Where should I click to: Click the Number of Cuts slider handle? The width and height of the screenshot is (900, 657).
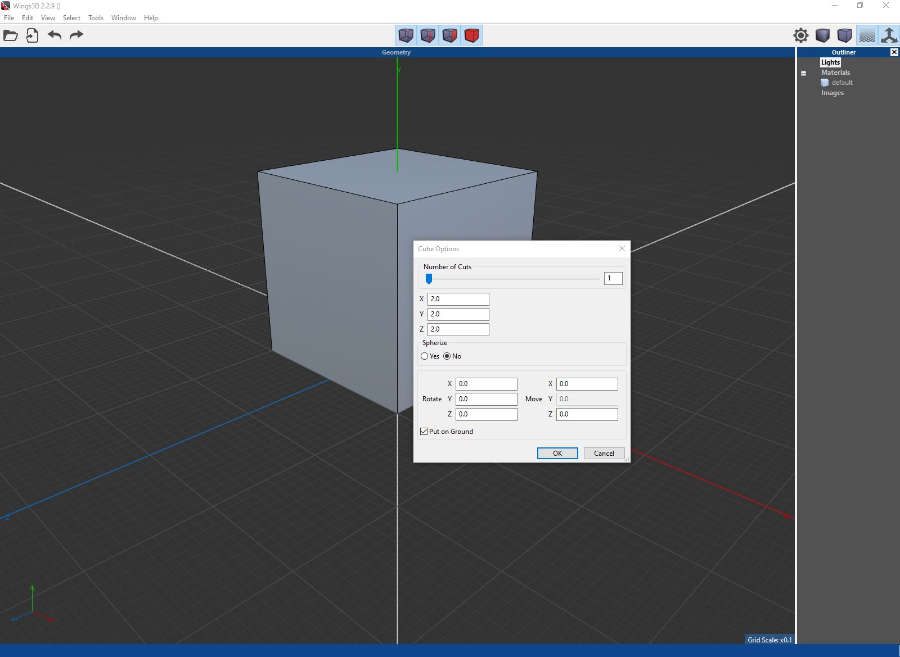click(429, 279)
